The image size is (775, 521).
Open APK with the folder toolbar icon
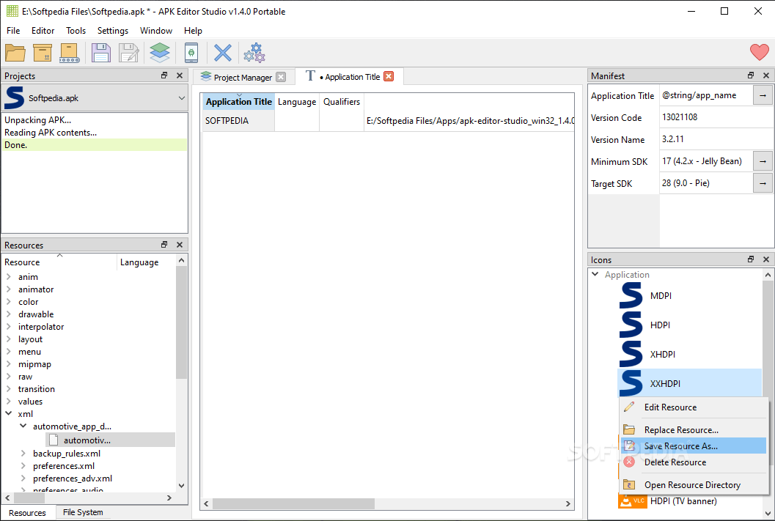point(15,53)
